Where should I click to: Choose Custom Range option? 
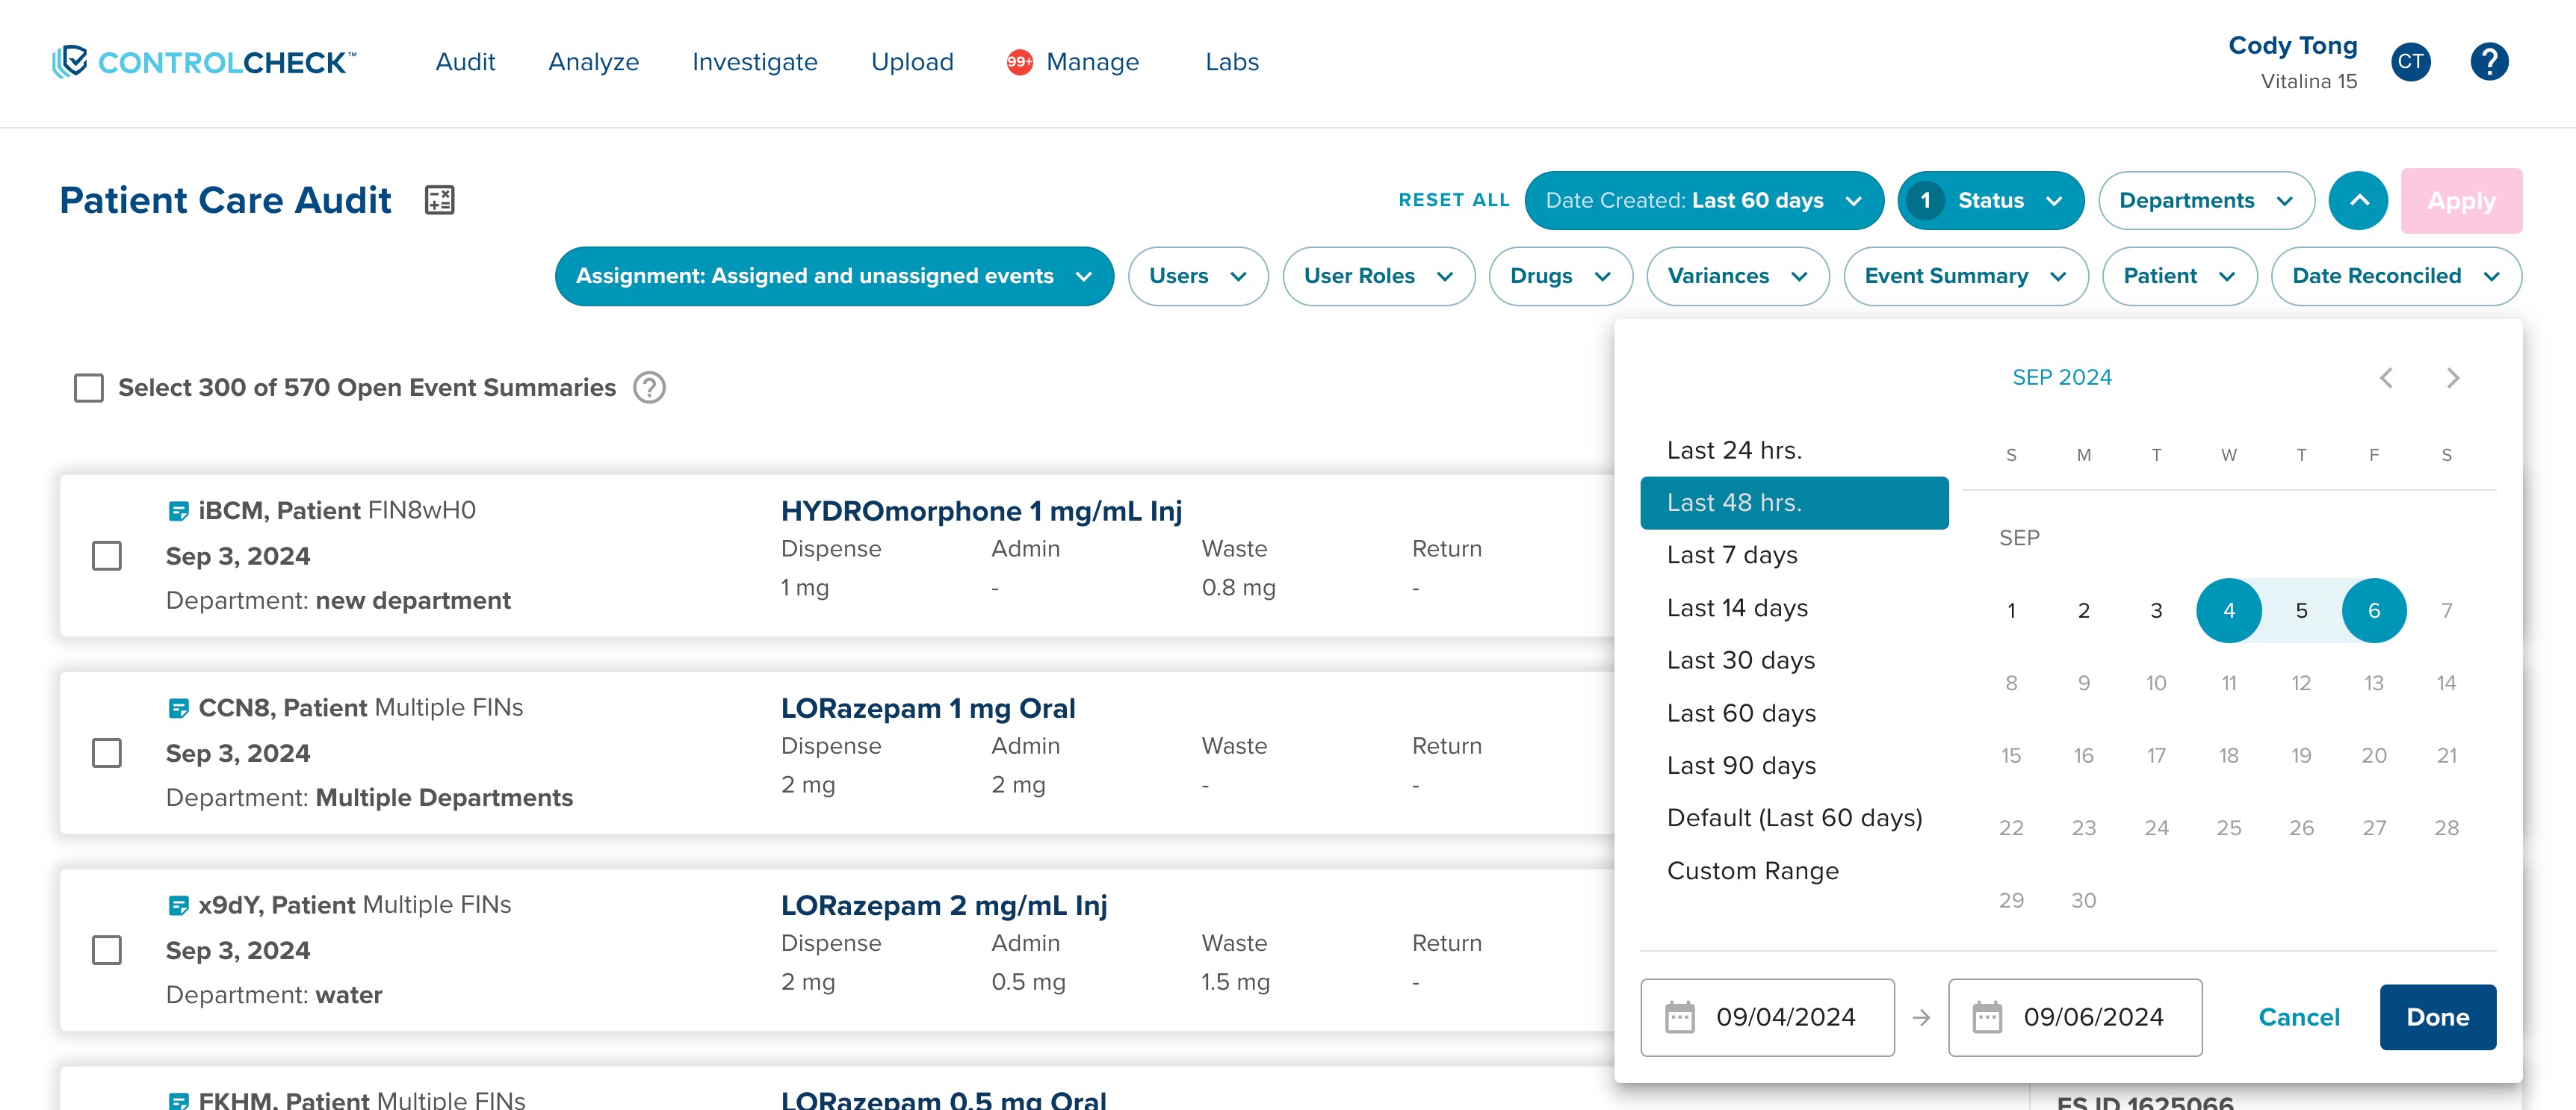tap(1794, 871)
